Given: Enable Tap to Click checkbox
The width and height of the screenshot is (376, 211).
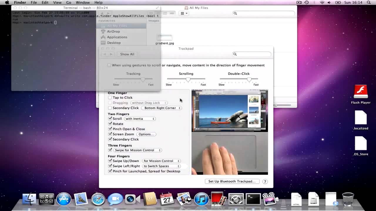Looking at the screenshot, I should (x=110, y=98).
